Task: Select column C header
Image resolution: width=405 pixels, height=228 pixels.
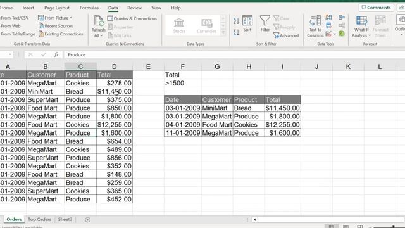Action: [80, 66]
